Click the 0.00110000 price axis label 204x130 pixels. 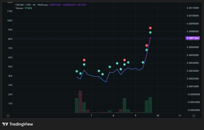tap(193, 8)
